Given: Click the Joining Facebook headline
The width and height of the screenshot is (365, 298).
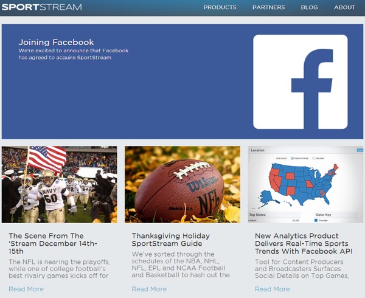Looking at the screenshot, I should tap(56, 42).
